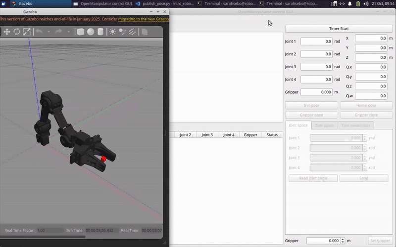This screenshot has height=247, width=396.
Task: Click the Timer Start button
Action: (x=339, y=29)
